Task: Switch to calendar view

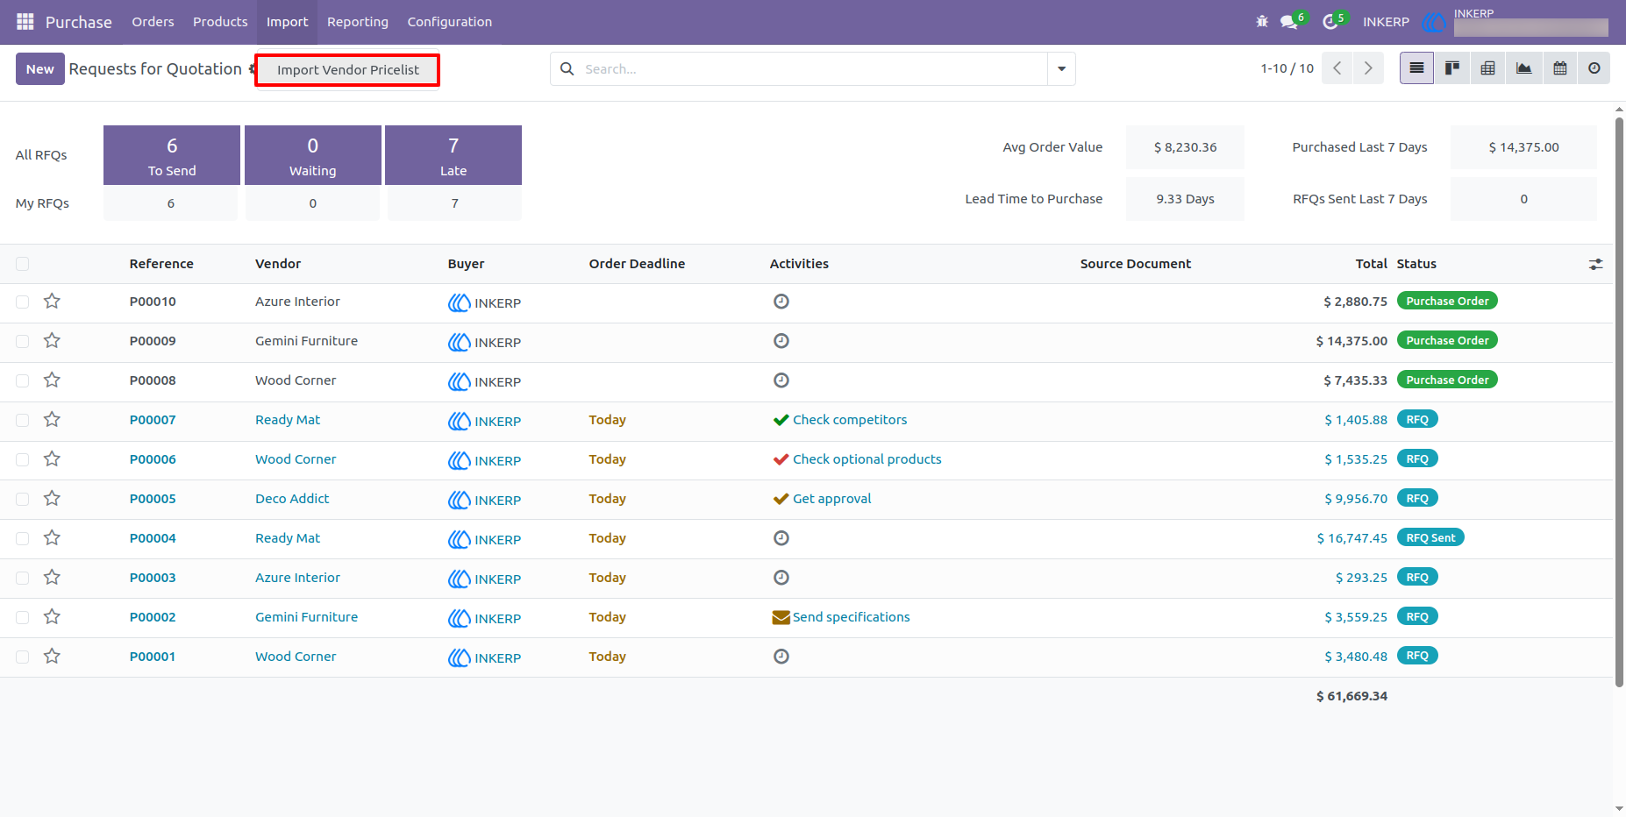Action: click(x=1560, y=68)
